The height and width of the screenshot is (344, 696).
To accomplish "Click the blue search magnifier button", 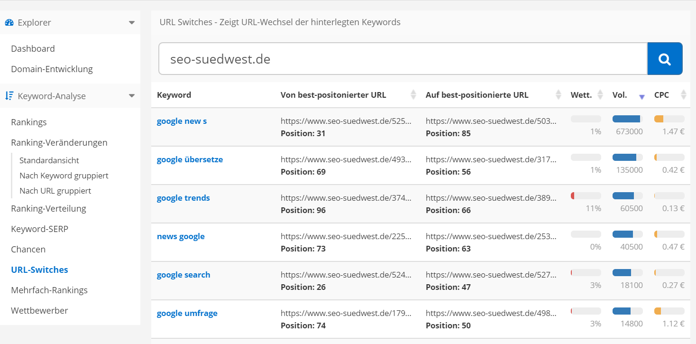I will coord(665,59).
